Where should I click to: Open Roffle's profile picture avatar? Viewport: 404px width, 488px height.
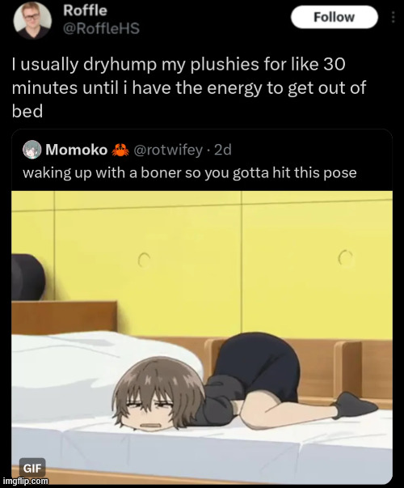tap(32, 20)
